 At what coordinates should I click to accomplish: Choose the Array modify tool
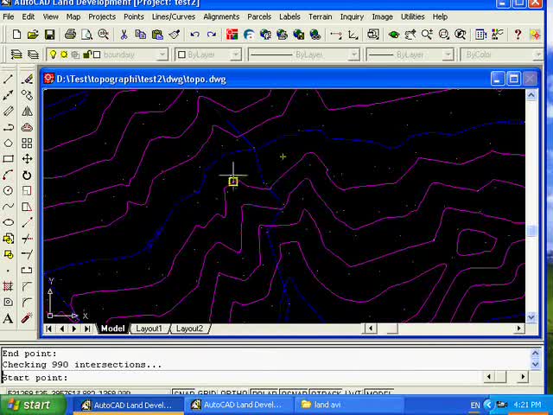(27, 143)
